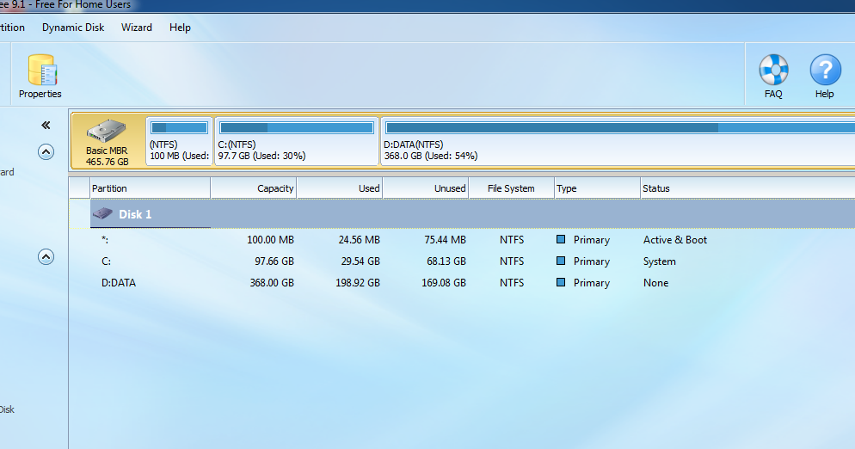Viewport: 855px width, 449px height.
Task: Open the Wizard menu
Action: tap(136, 28)
